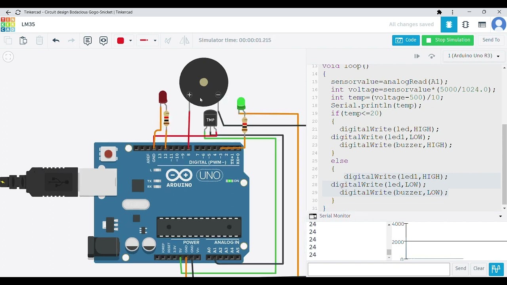This screenshot has width=507, height=285.
Task: Reload the page with the refresh icon
Action: click(18, 12)
